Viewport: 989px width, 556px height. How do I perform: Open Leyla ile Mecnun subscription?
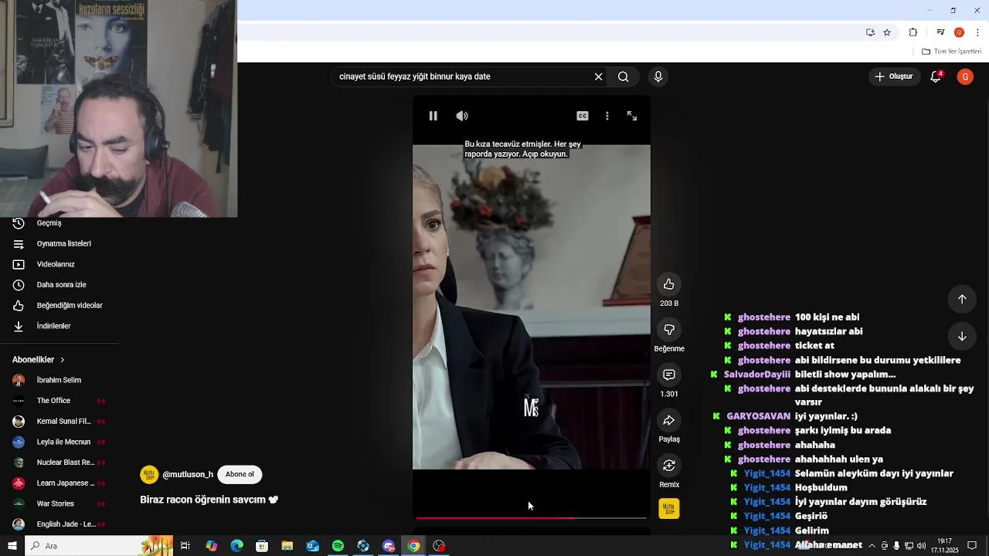(x=63, y=442)
